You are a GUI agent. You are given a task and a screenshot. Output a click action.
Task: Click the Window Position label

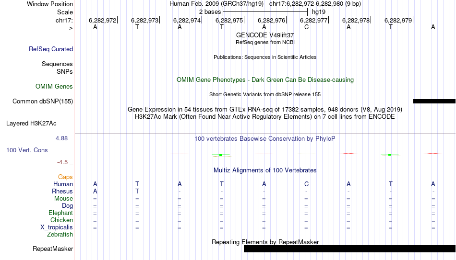click(x=50, y=4)
